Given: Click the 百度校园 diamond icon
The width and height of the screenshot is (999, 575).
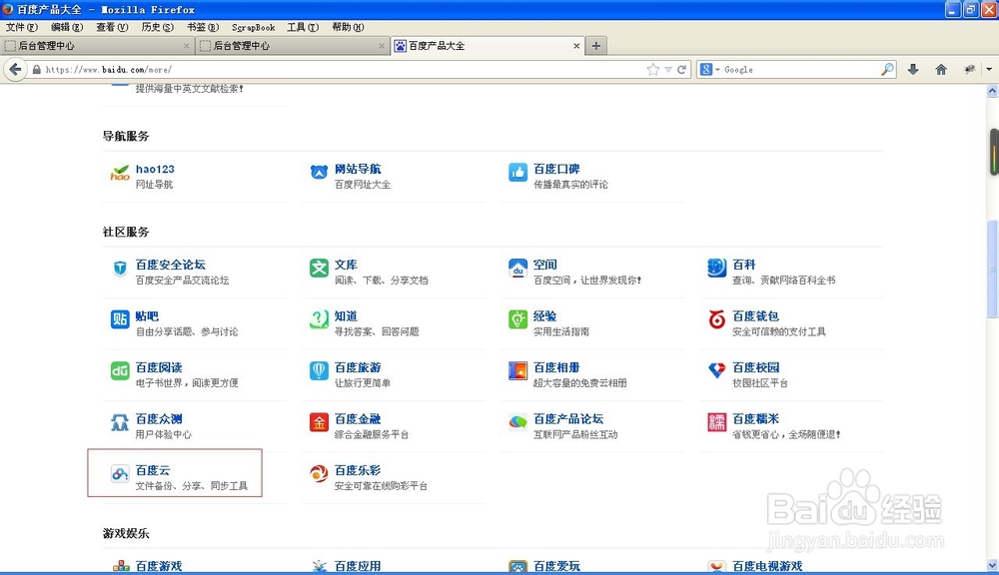Looking at the screenshot, I should [x=716, y=370].
